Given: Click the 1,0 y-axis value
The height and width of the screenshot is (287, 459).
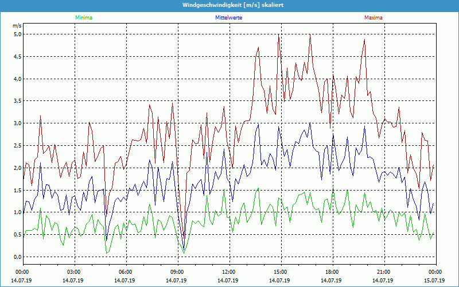Looking at the screenshot, I should pyautogui.click(x=18, y=212).
